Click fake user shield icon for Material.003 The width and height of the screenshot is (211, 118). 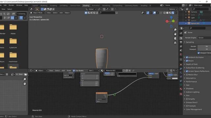coord(124,71)
